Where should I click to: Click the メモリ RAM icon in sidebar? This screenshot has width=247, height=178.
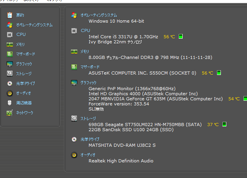(10, 44)
